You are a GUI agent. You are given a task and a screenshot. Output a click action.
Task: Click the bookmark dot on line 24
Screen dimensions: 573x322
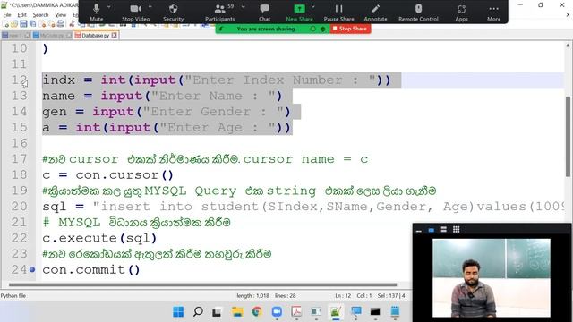(x=32, y=270)
